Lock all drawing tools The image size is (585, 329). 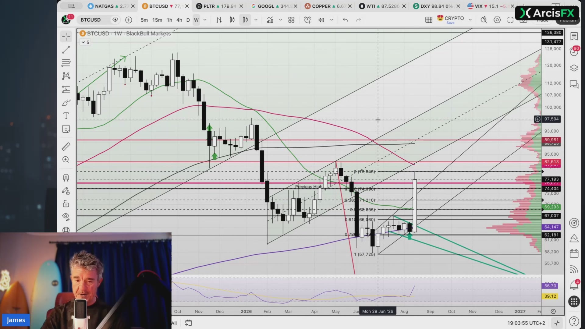coord(66,204)
